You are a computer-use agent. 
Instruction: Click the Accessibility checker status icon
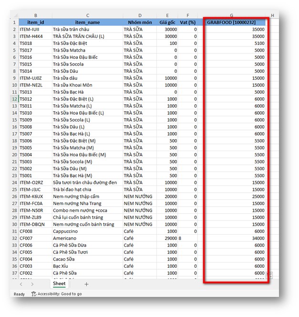pyautogui.click(x=34, y=294)
